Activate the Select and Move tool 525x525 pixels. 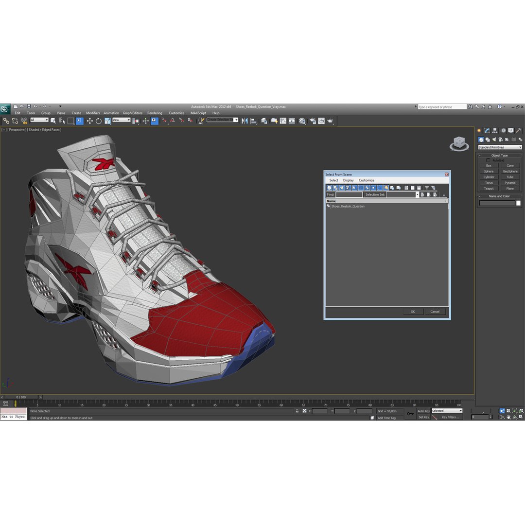pyautogui.click(x=90, y=121)
